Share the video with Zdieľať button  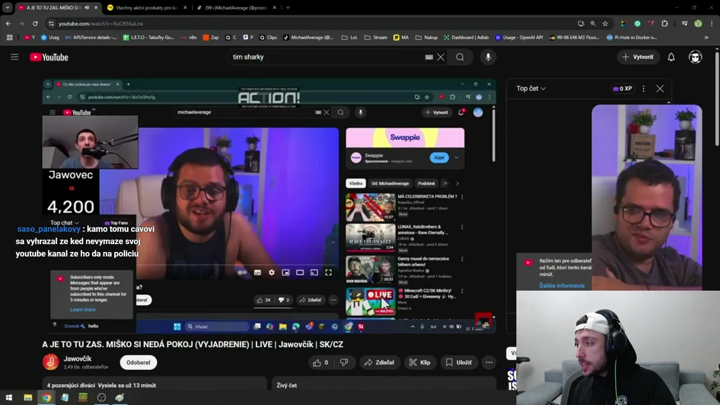379,362
